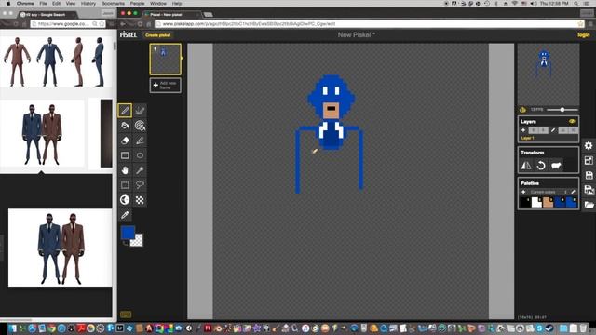596x335 pixels.
Task: Select the Rectangle tool
Action: (125, 155)
